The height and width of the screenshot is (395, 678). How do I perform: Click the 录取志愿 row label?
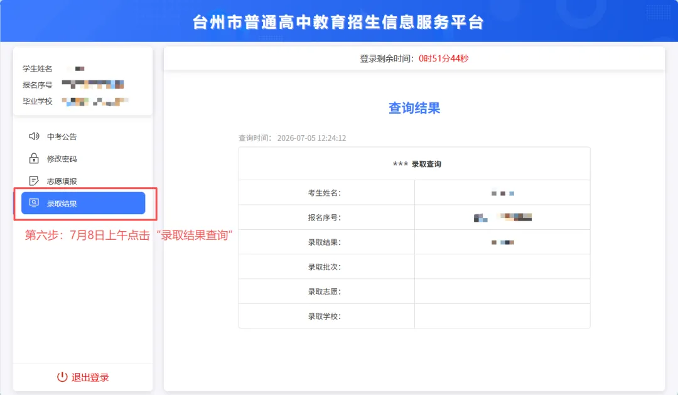click(x=325, y=291)
